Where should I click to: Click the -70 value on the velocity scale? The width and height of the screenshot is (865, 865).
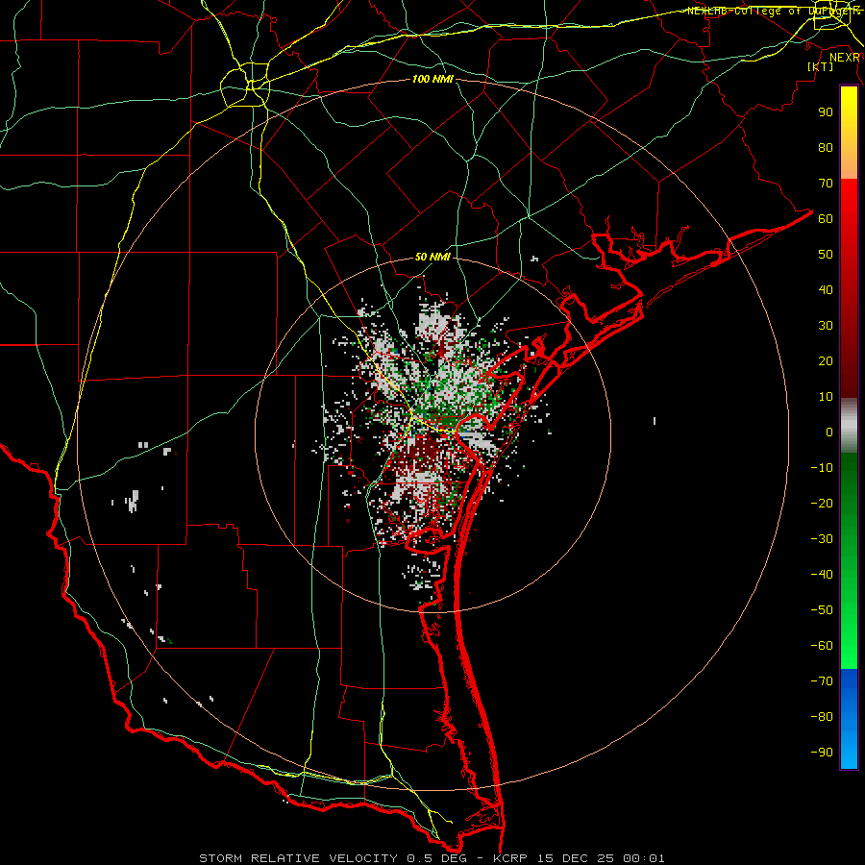[822, 681]
